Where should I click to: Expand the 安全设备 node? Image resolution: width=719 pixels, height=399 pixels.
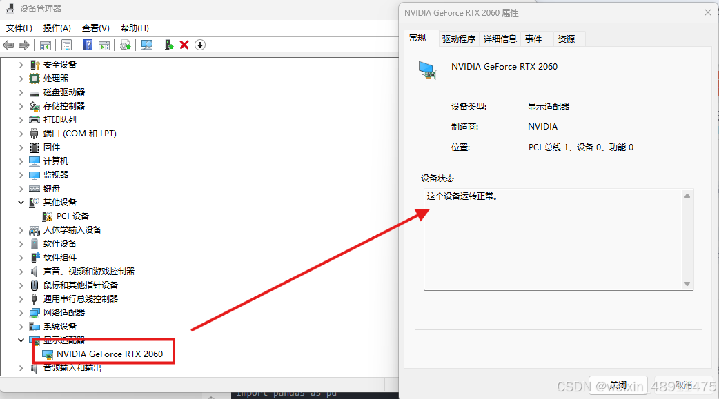[x=21, y=65]
